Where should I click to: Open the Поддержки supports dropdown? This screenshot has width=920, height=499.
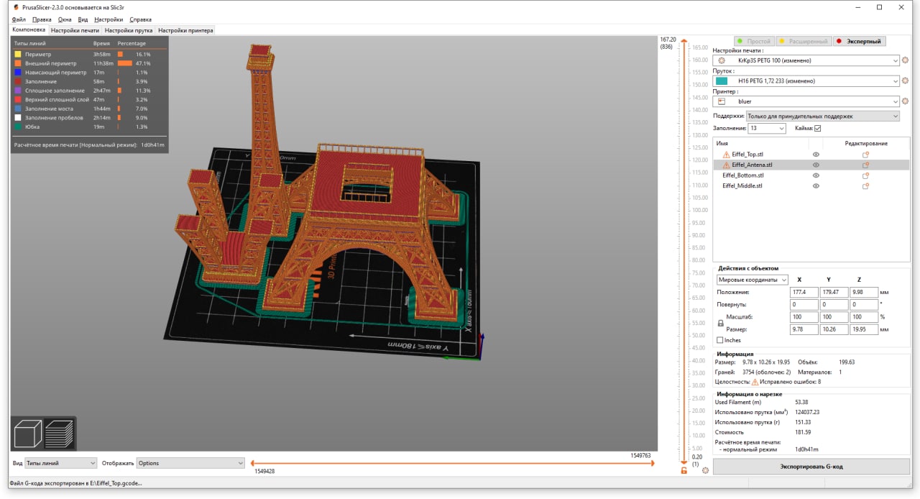click(x=823, y=116)
